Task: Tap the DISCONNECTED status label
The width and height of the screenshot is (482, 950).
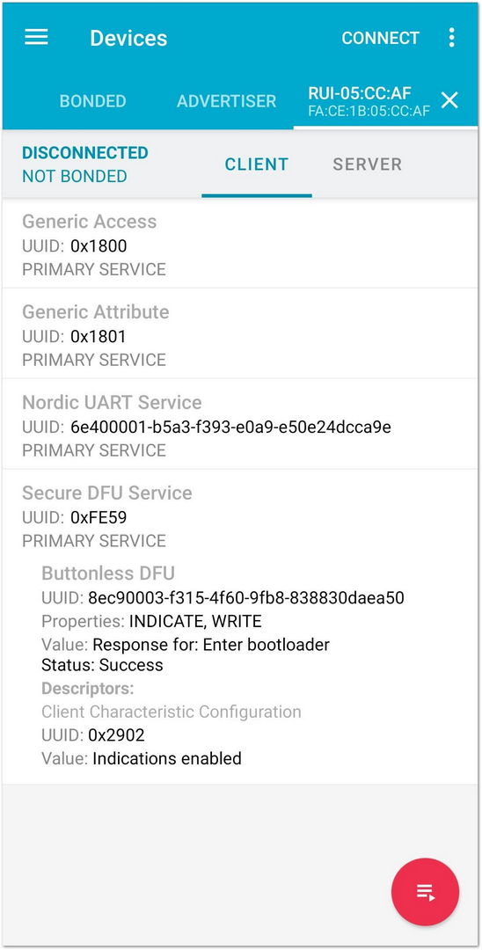Action: point(84,153)
